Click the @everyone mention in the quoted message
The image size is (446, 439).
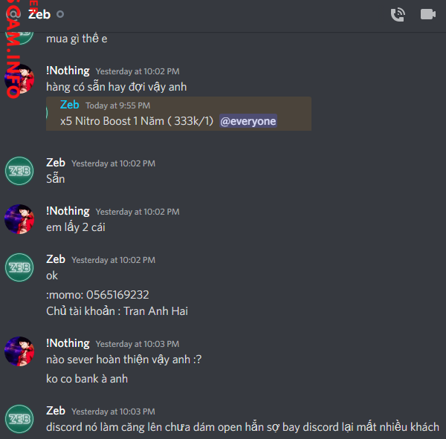(x=248, y=121)
